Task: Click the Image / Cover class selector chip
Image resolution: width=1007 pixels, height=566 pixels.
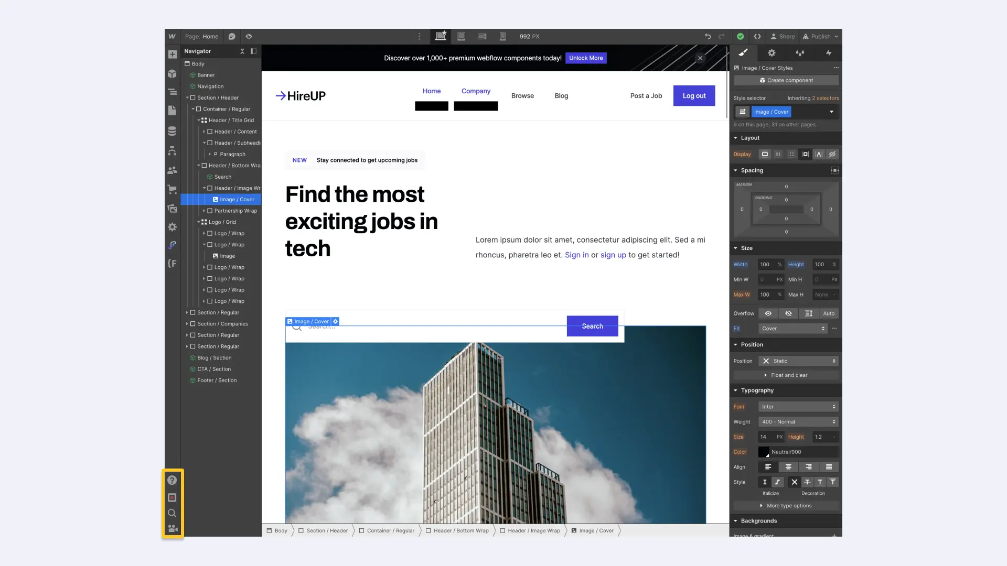Action: click(771, 112)
